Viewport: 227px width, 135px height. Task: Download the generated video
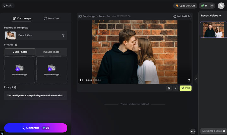(176, 88)
